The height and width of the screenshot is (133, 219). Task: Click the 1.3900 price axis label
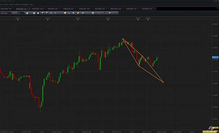(215, 24)
